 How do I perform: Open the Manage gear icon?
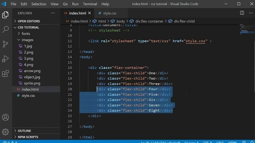5,132
